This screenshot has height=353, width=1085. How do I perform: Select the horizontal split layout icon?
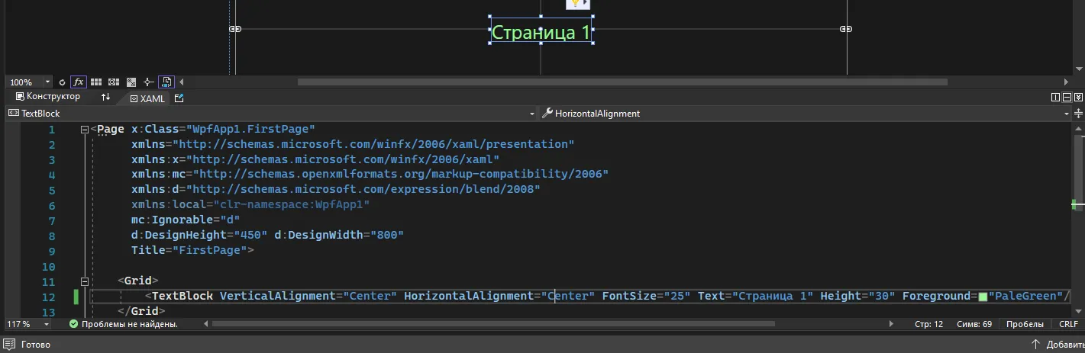click(1067, 98)
